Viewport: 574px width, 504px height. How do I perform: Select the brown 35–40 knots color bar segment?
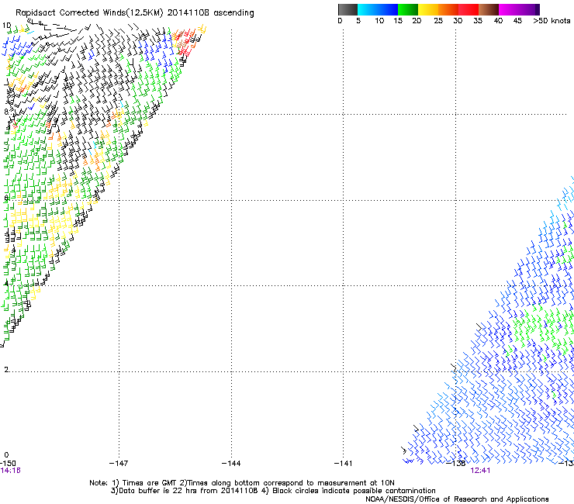tap(489, 9)
